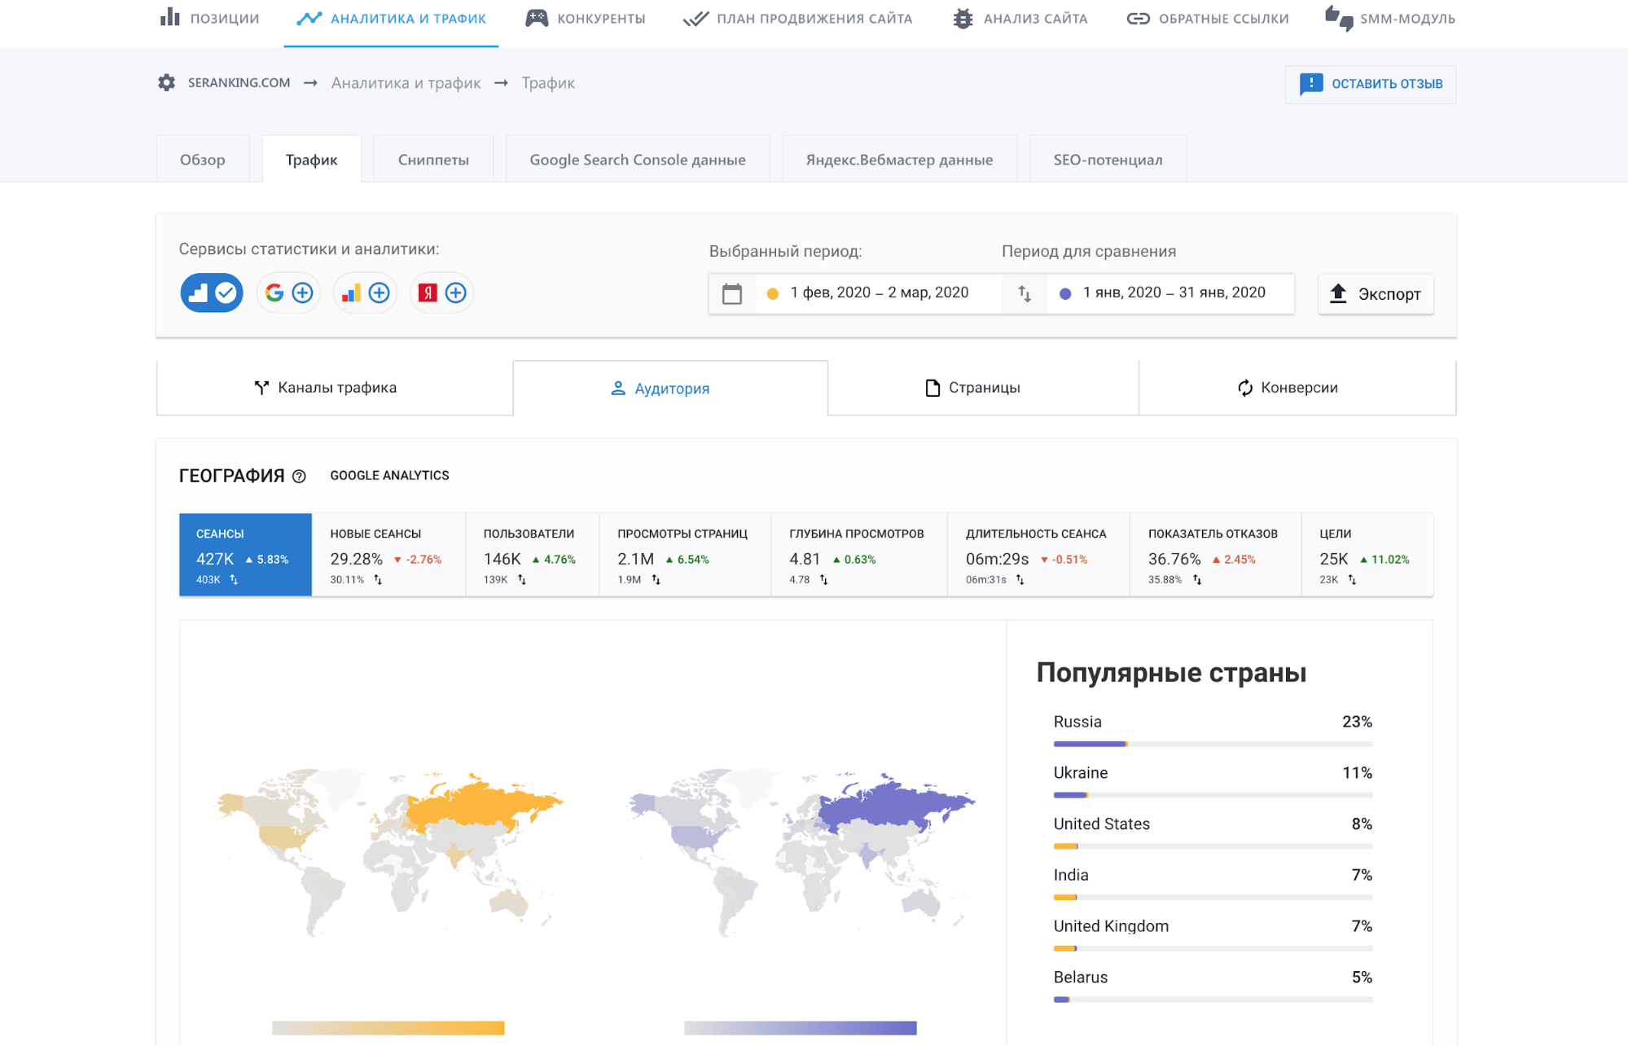Select the Цели metric card

point(1367,555)
